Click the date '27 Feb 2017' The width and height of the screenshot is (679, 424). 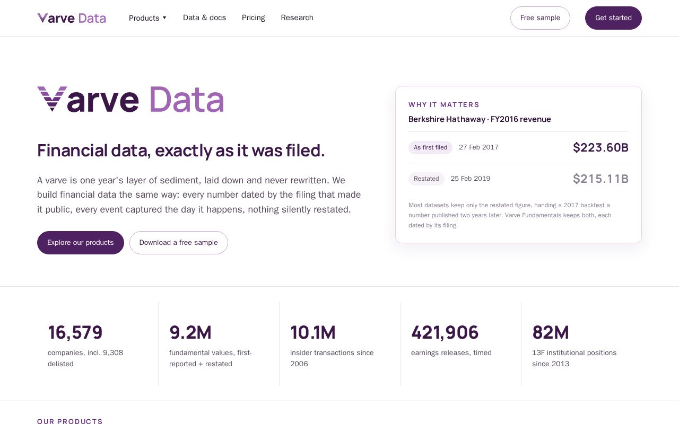478,147
